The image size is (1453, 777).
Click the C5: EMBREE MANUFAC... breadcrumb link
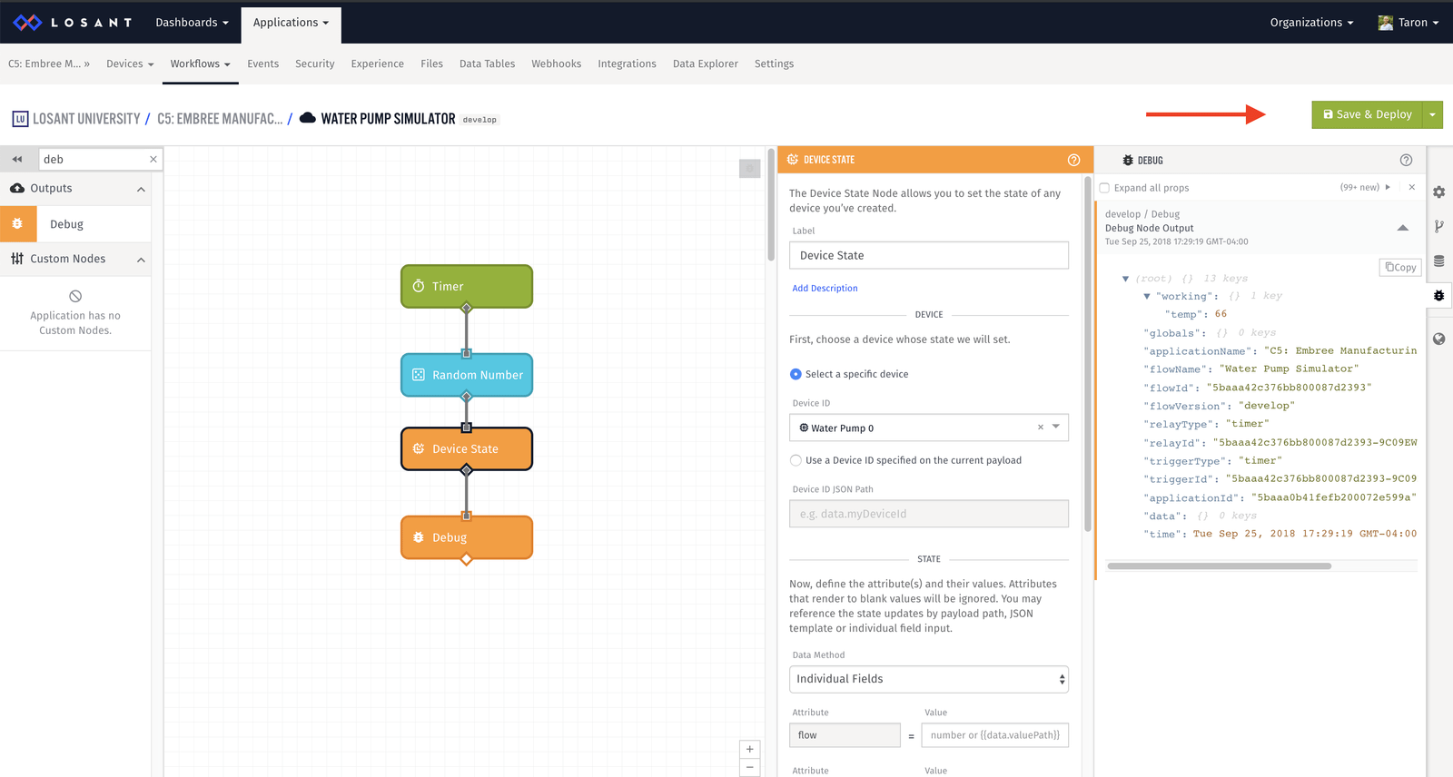[x=220, y=119]
